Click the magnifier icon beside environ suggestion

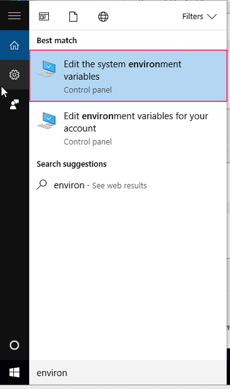click(42, 184)
